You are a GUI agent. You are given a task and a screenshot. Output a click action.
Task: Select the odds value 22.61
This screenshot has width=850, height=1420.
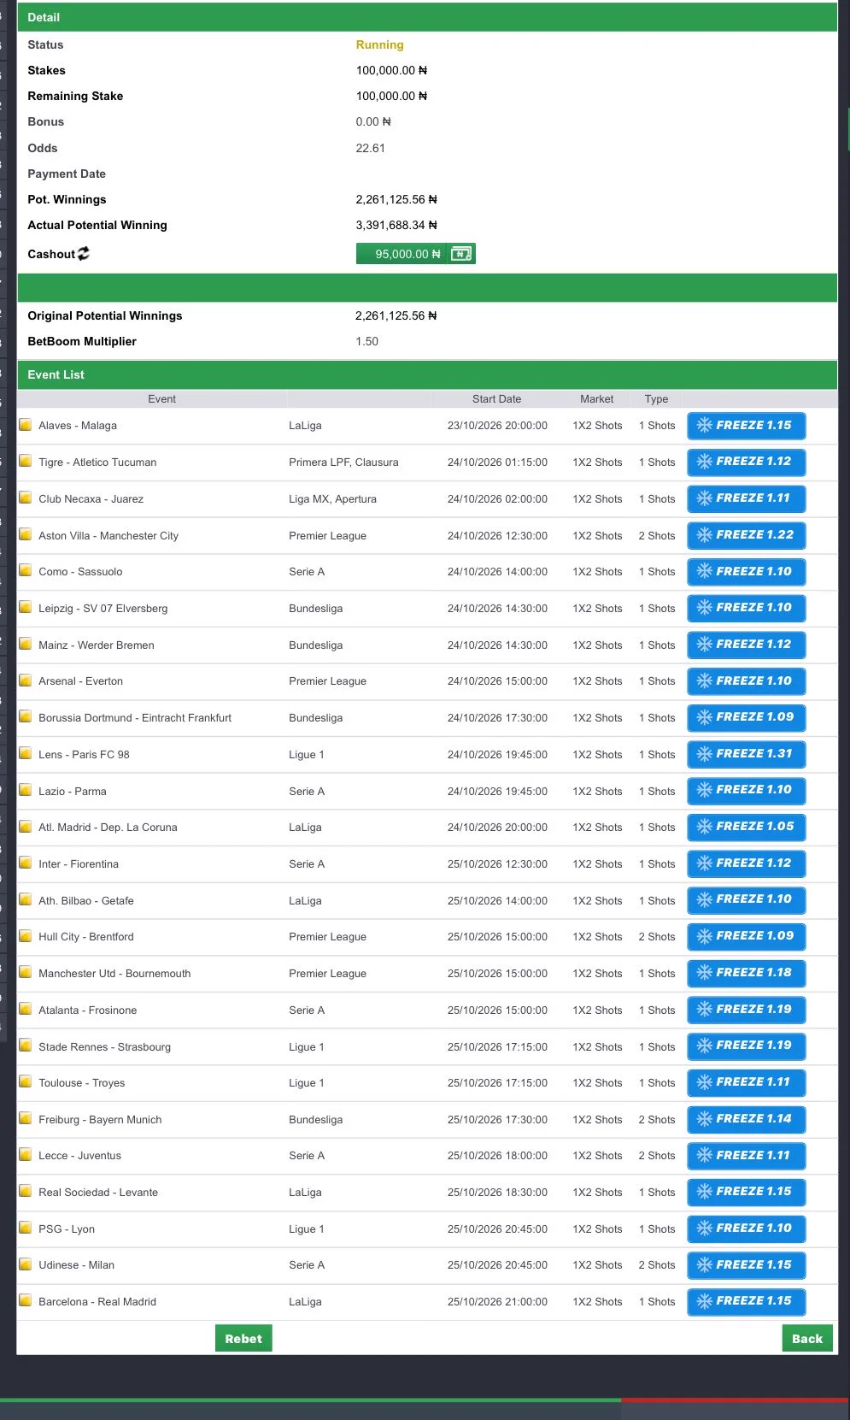(371, 148)
